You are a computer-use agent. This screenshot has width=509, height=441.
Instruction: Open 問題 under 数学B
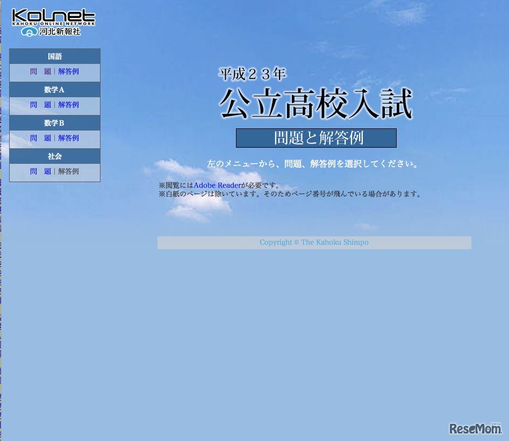tap(40, 138)
